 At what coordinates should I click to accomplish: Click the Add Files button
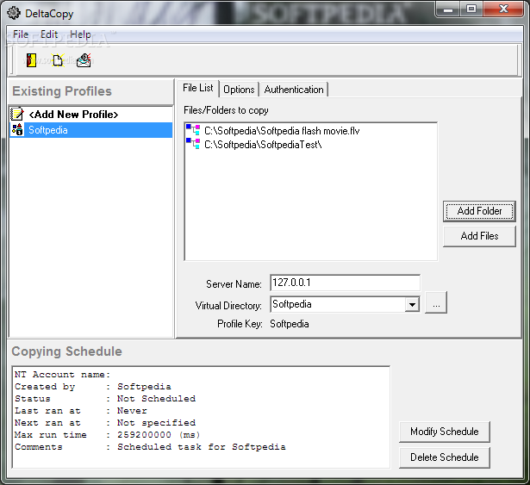[x=479, y=236]
